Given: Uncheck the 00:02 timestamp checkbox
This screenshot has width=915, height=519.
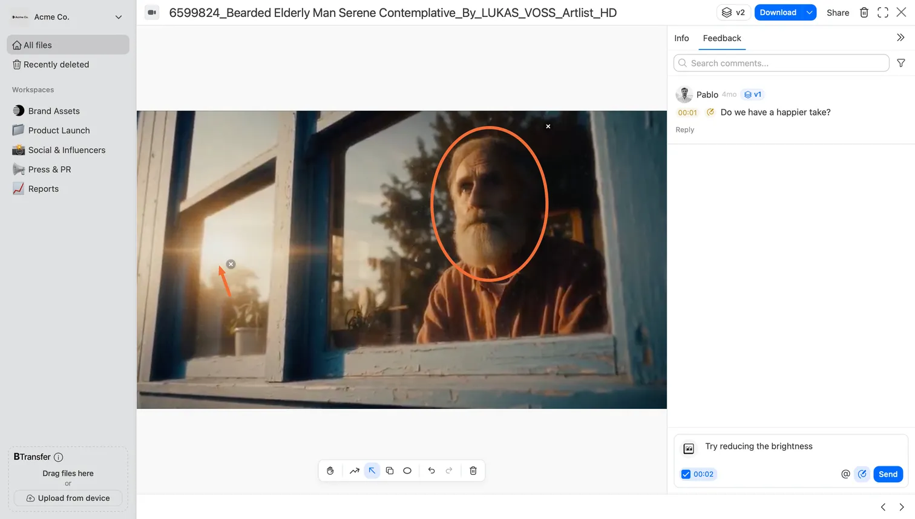Looking at the screenshot, I should pos(686,474).
